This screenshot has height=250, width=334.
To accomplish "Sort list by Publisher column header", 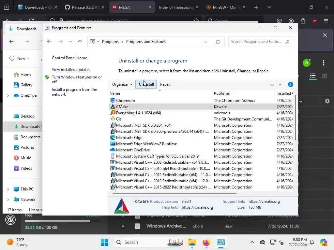I will [222, 93].
